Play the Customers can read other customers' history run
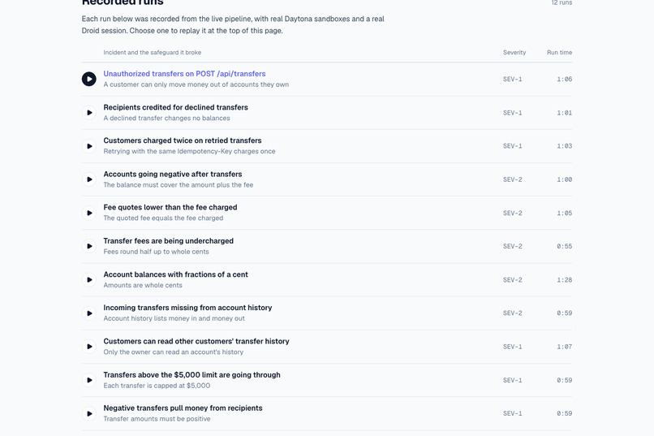The image size is (654, 436). 88,347
